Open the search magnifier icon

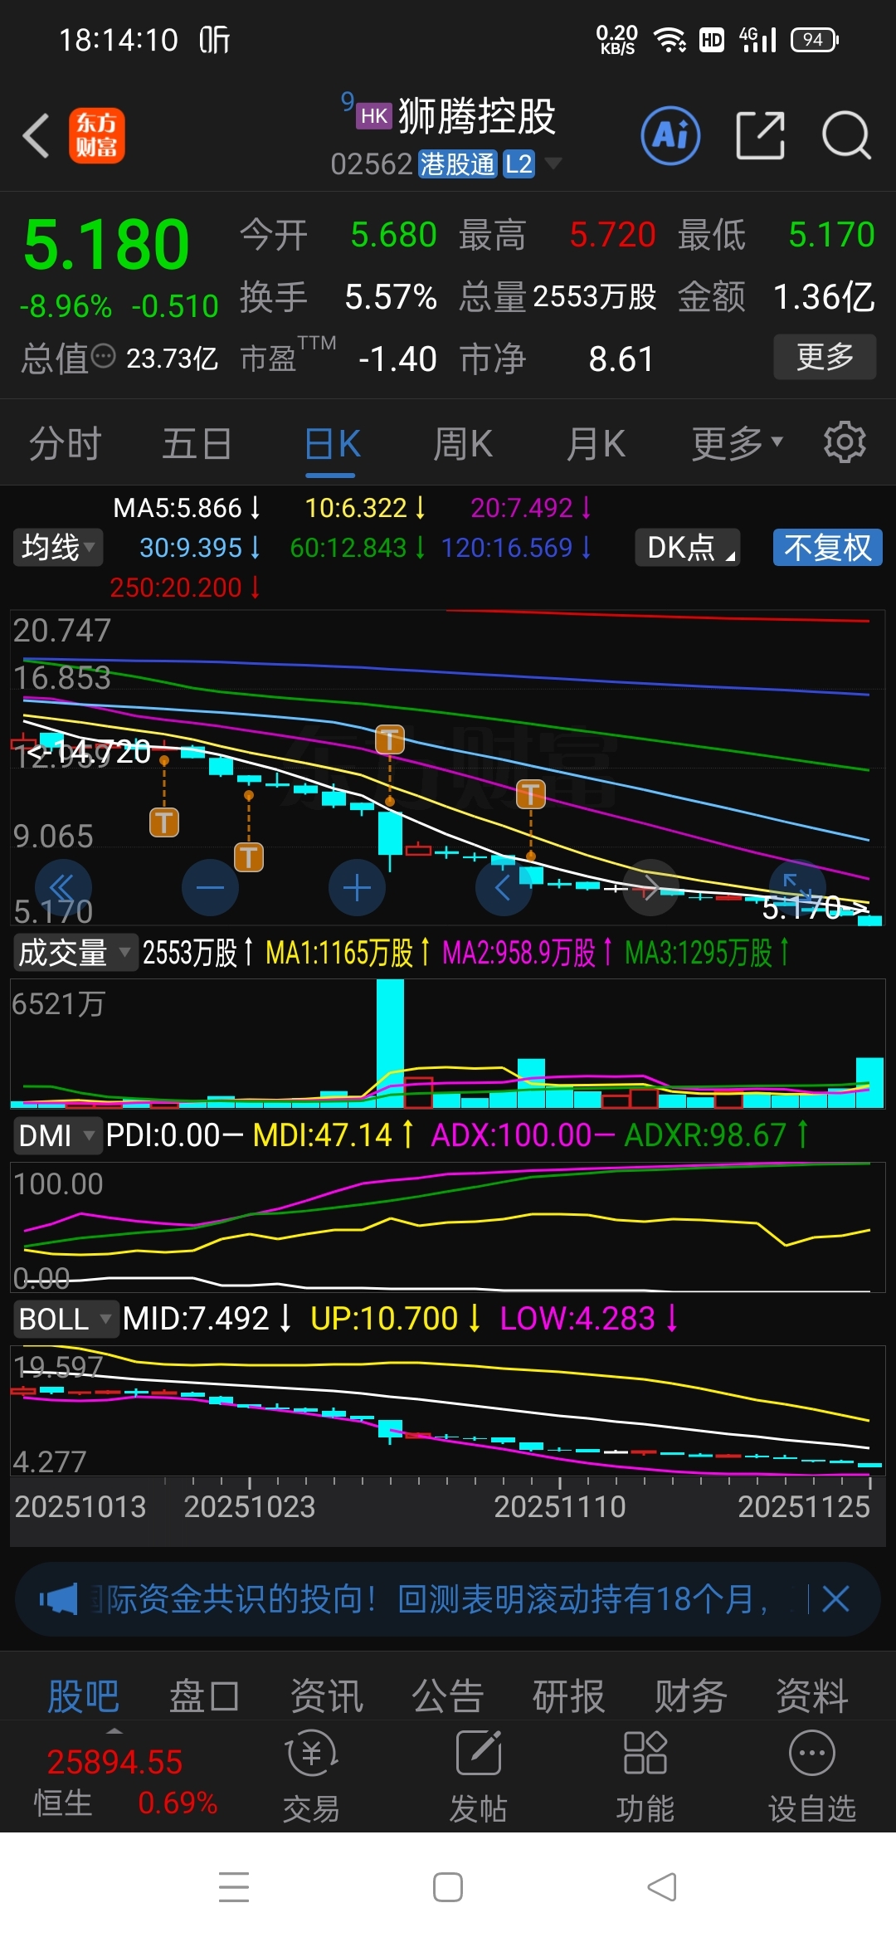[846, 135]
